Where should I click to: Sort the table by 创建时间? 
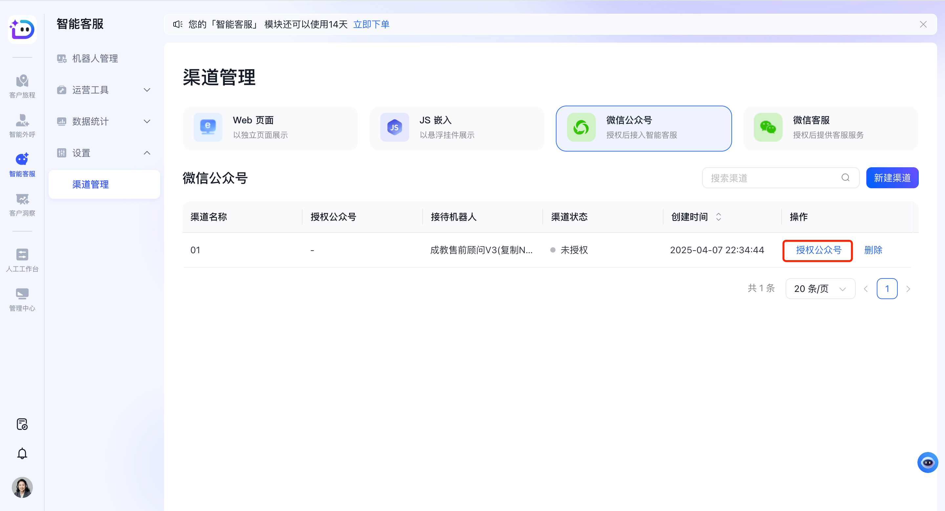pos(719,217)
